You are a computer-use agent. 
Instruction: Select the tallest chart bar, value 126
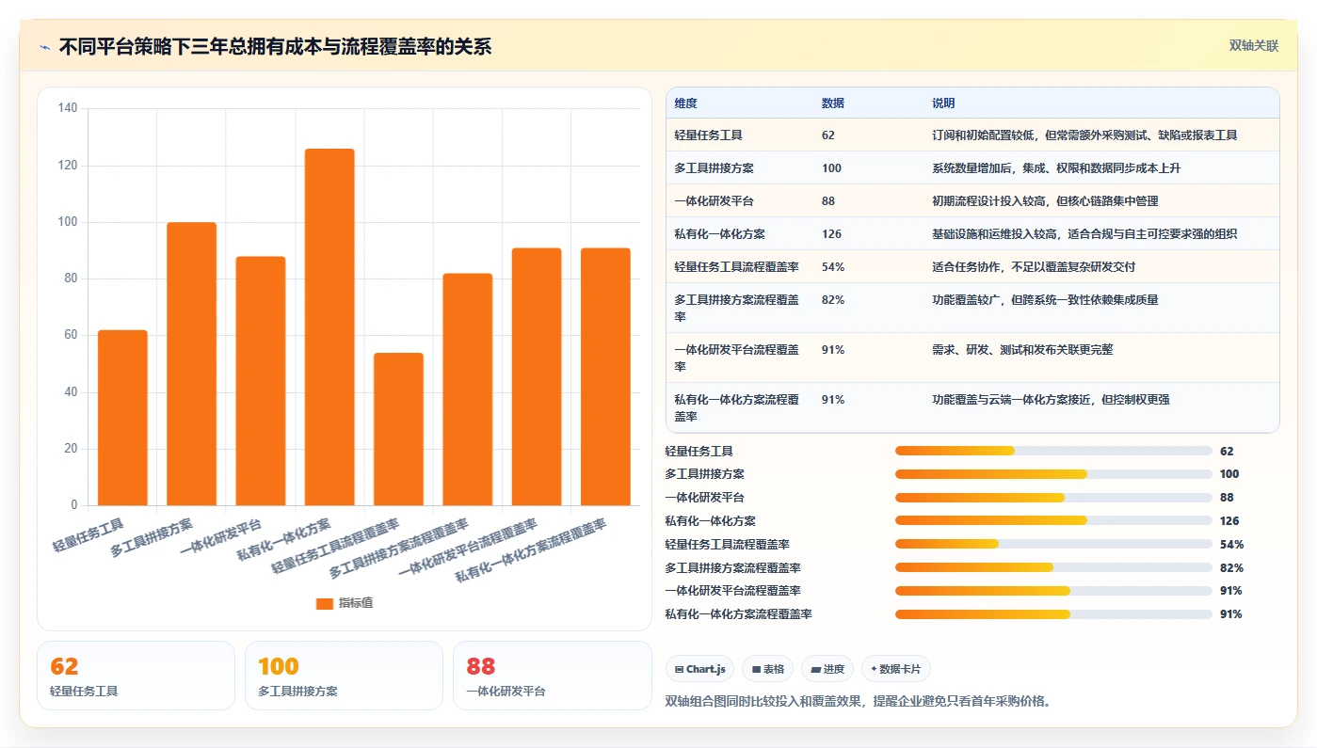click(x=329, y=326)
